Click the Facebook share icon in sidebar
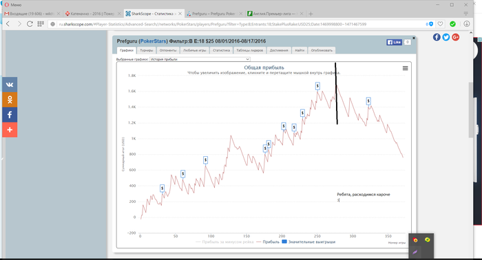 10,115
